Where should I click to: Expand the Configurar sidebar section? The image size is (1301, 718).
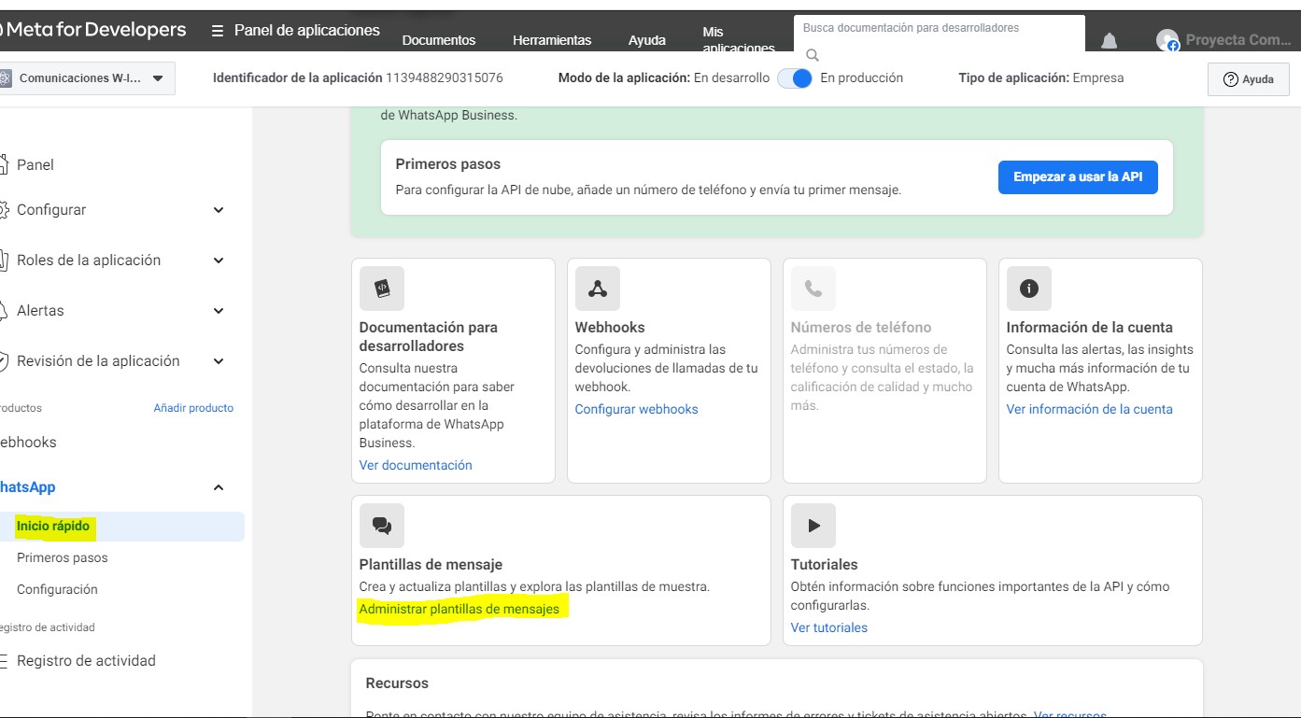pos(219,210)
